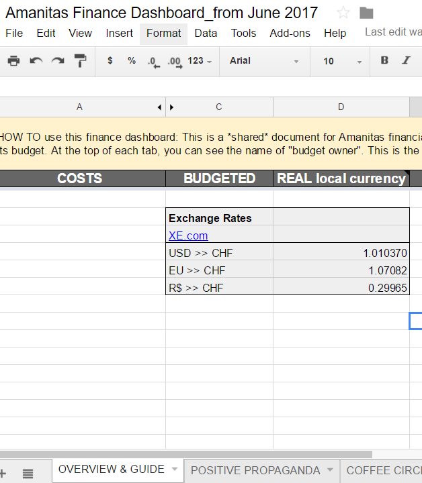The image size is (422, 483).
Task: Open the Arial font dropdown
Action: coord(264,61)
